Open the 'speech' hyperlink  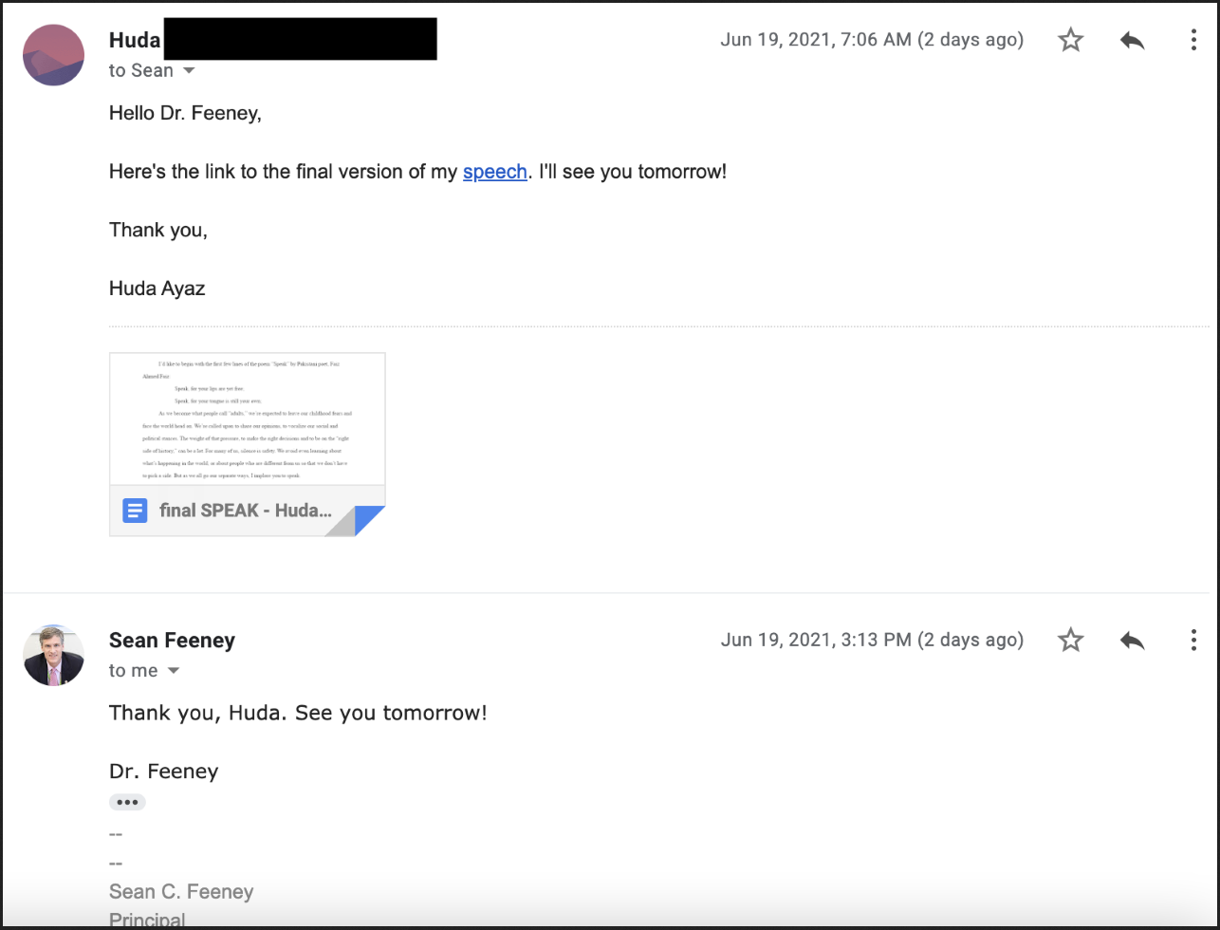pyautogui.click(x=494, y=173)
